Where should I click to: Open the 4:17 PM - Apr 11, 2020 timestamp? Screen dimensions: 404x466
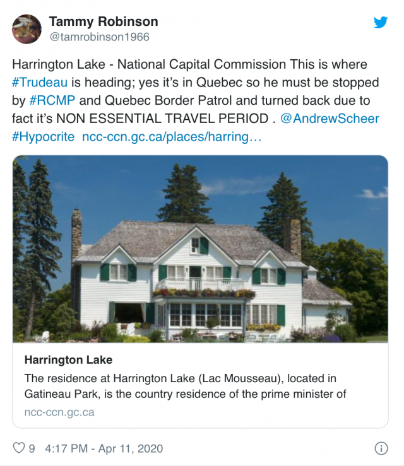point(104,448)
